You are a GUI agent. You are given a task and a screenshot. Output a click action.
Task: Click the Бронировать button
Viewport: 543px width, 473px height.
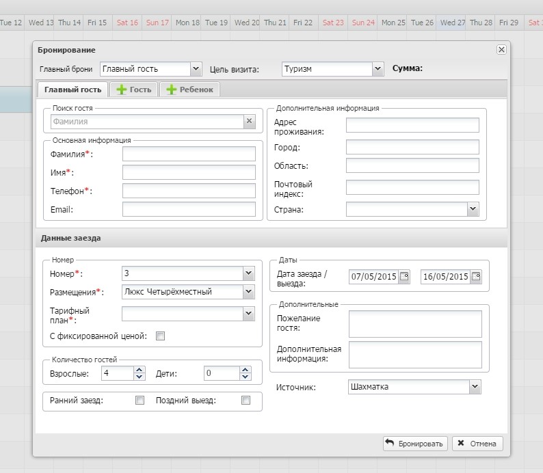click(414, 444)
